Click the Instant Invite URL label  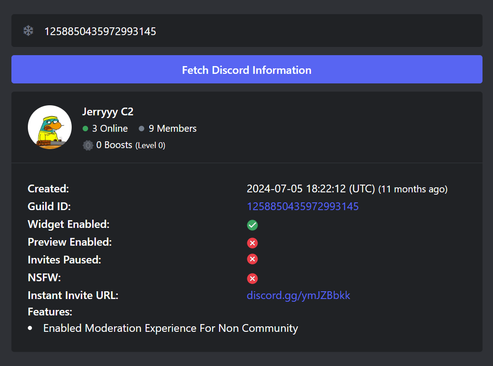73,295
